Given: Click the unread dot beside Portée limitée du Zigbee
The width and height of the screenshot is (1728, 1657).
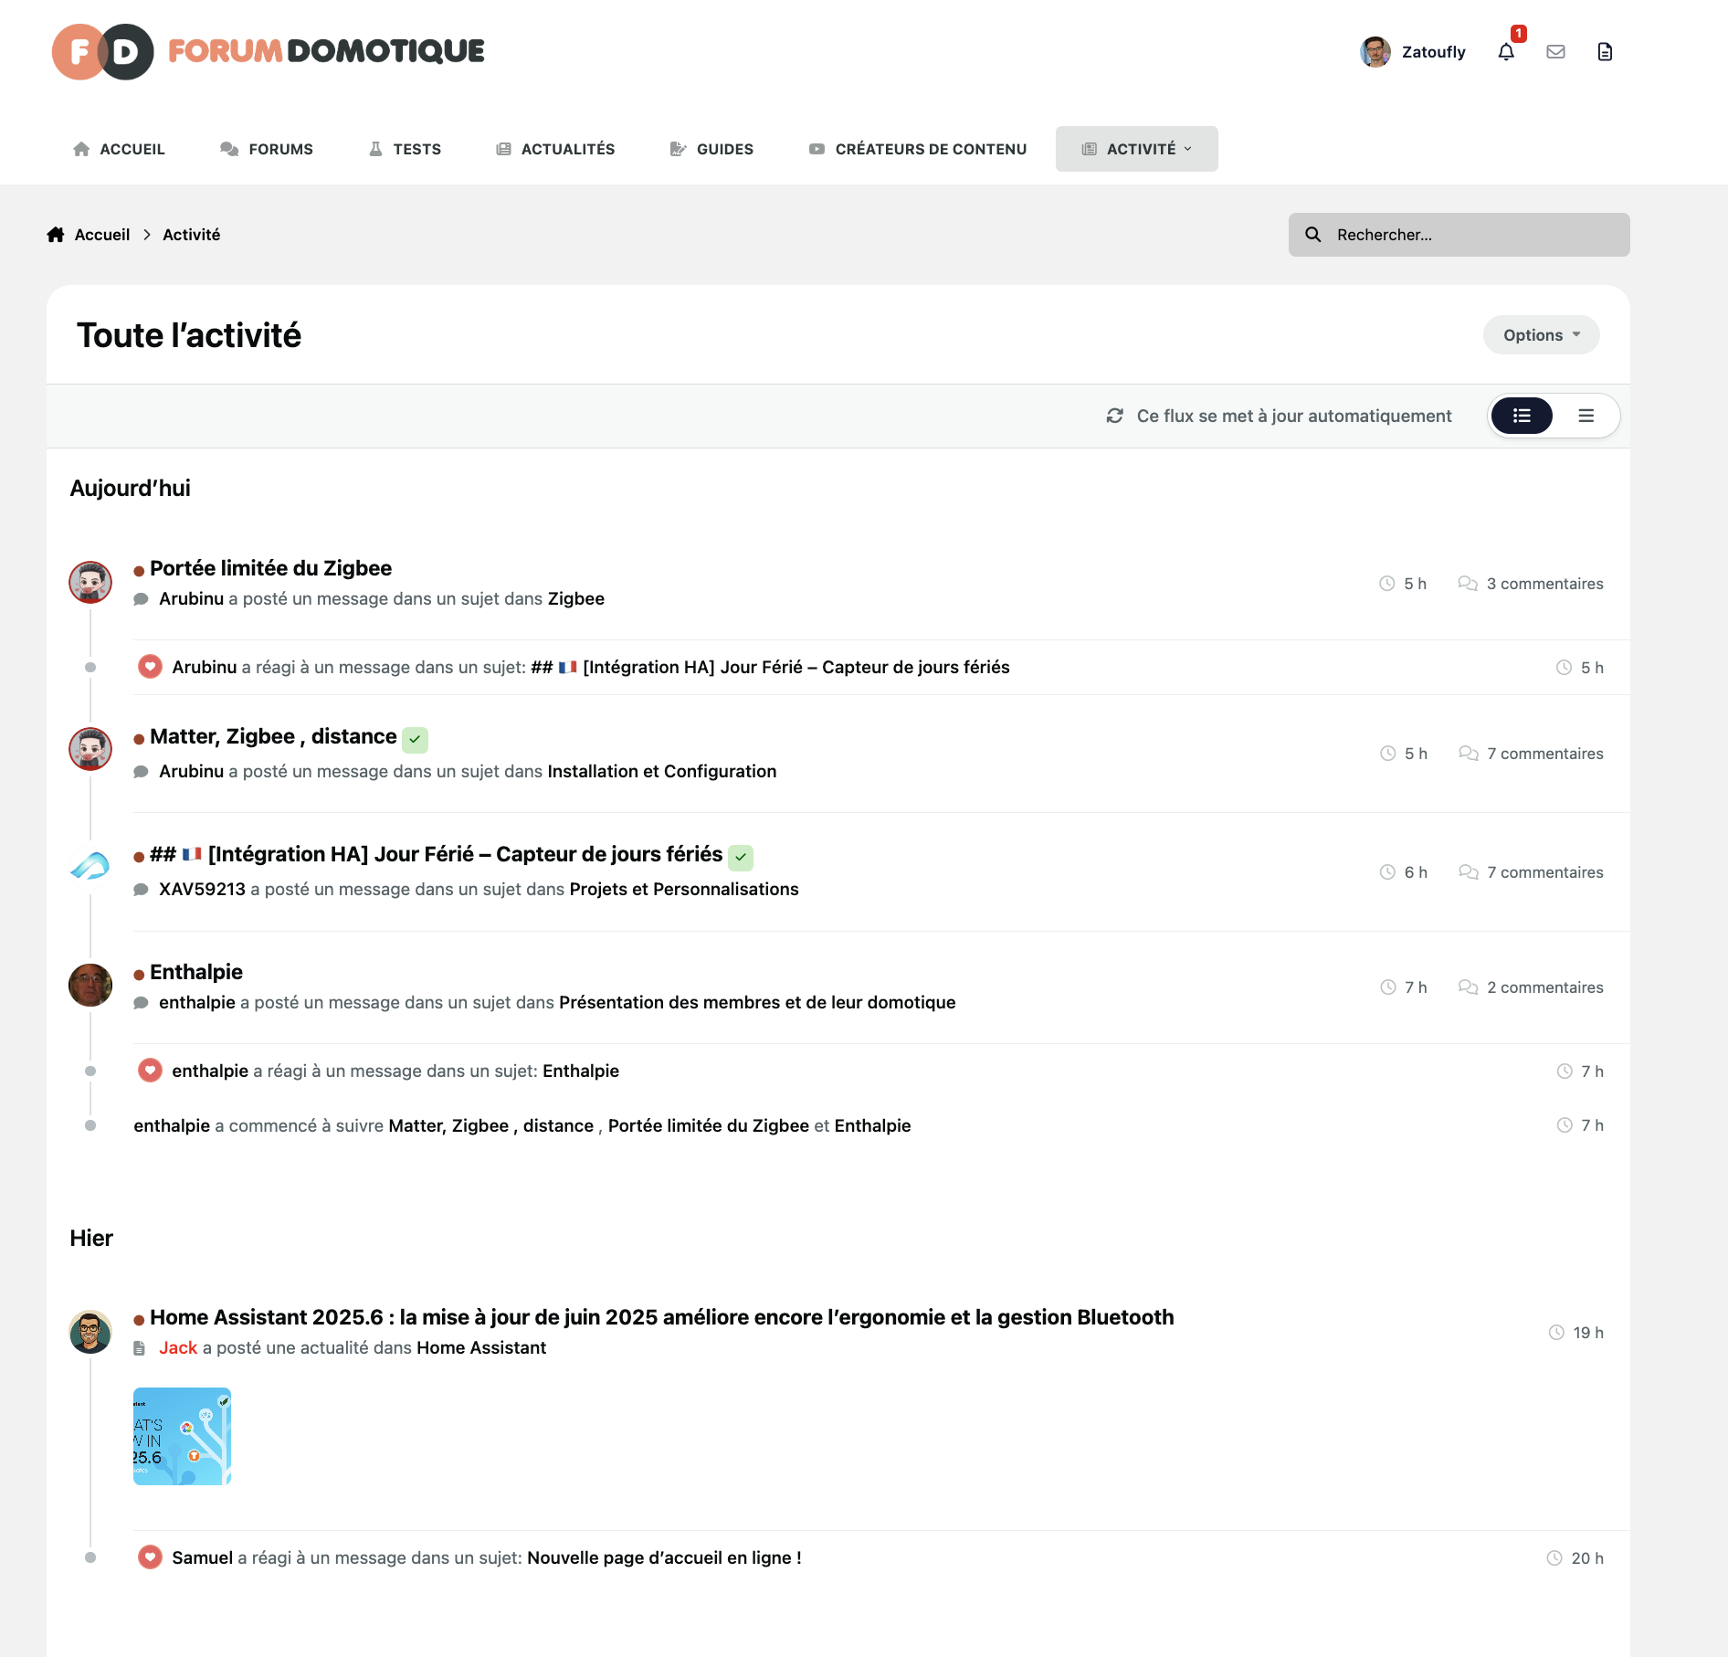Looking at the screenshot, I should pos(139,571).
